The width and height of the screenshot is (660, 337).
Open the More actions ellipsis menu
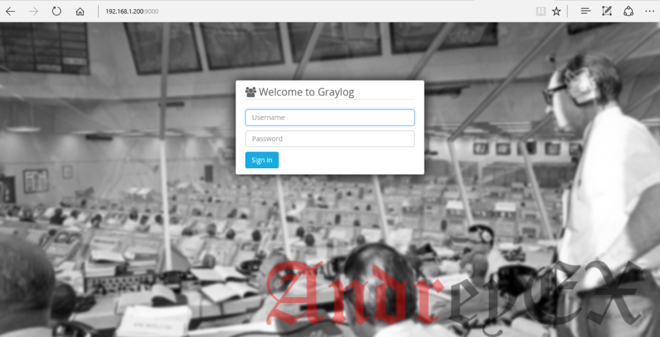pos(650,12)
